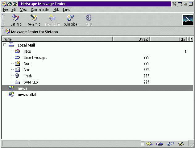Compose with the New Msg icon
The image size is (195, 148).
coord(34,18)
